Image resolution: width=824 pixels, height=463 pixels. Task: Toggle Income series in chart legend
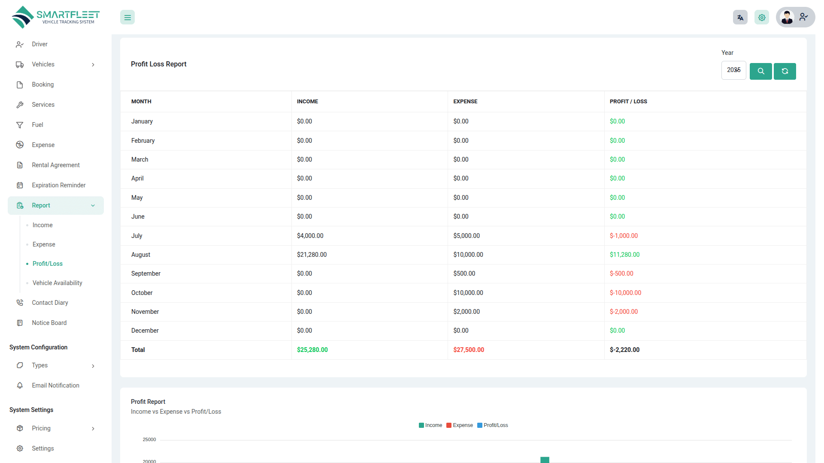pos(430,425)
